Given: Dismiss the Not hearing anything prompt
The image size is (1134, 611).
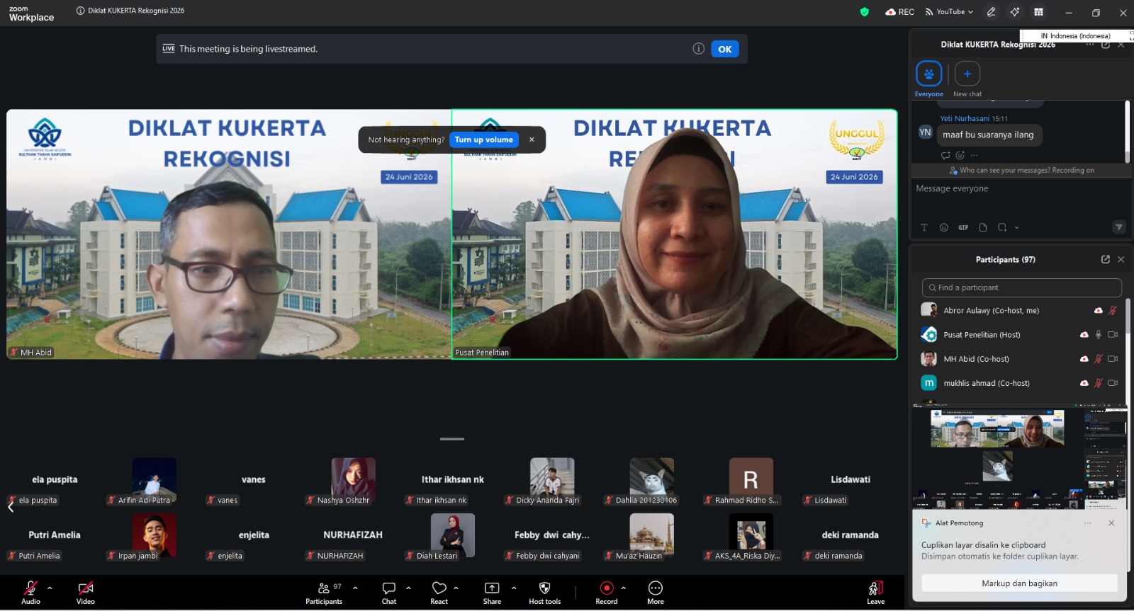Looking at the screenshot, I should tap(532, 139).
